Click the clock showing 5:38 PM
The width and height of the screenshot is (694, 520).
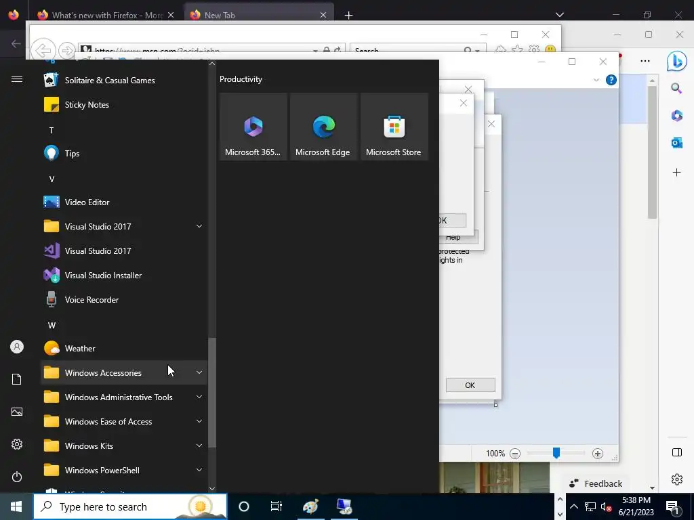(x=636, y=506)
